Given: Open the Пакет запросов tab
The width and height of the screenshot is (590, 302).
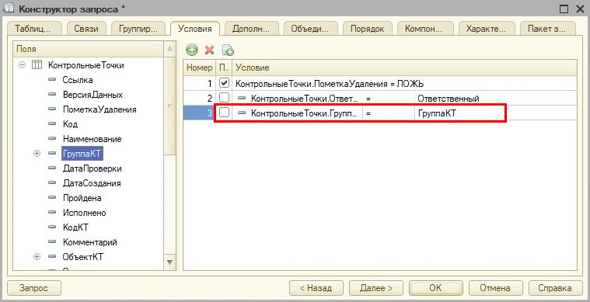Looking at the screenshot, I should [547, 29].
